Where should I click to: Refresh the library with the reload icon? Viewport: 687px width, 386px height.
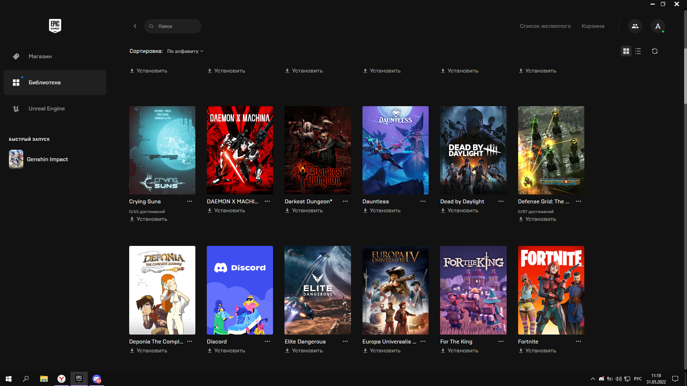coord(654,51)
